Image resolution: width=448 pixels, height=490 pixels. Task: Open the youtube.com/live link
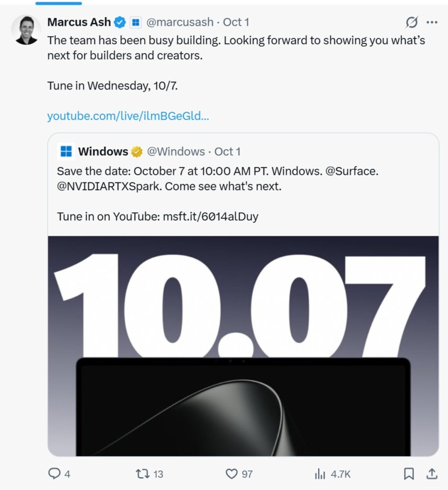128,116
